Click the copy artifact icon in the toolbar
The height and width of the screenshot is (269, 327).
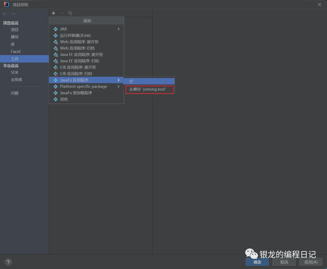point(70,13)
